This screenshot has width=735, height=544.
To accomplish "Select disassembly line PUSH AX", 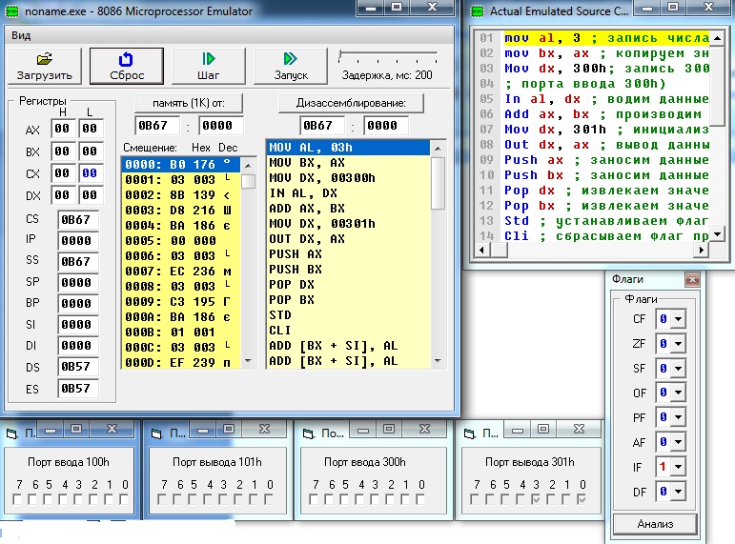I will point(348,254).
